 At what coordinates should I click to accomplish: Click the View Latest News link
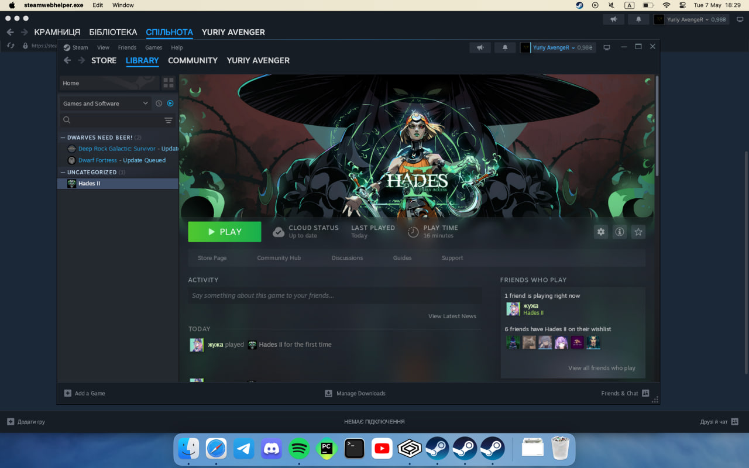click(452, 316)
